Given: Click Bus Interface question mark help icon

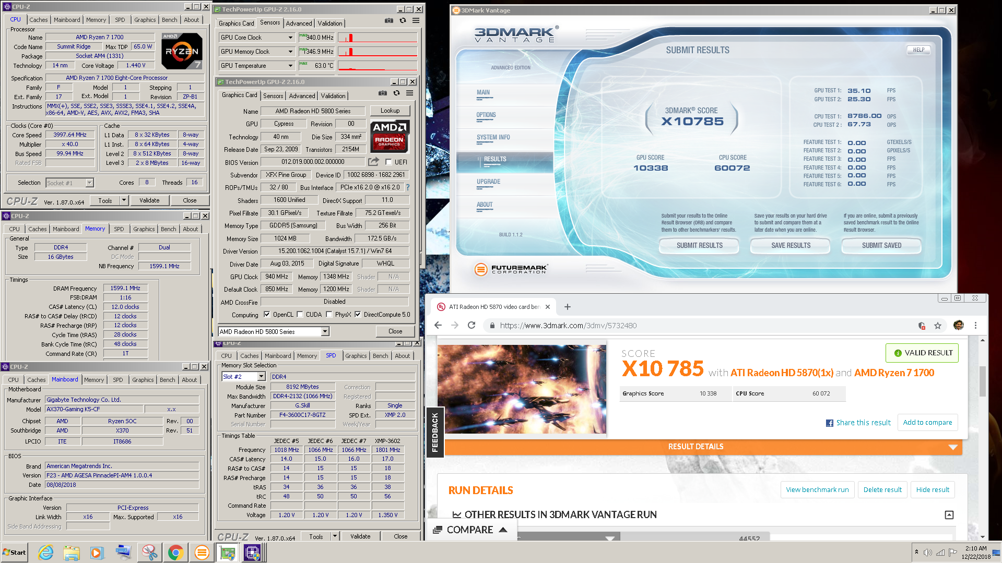Looking at the screenshot, I should point(408,187).
